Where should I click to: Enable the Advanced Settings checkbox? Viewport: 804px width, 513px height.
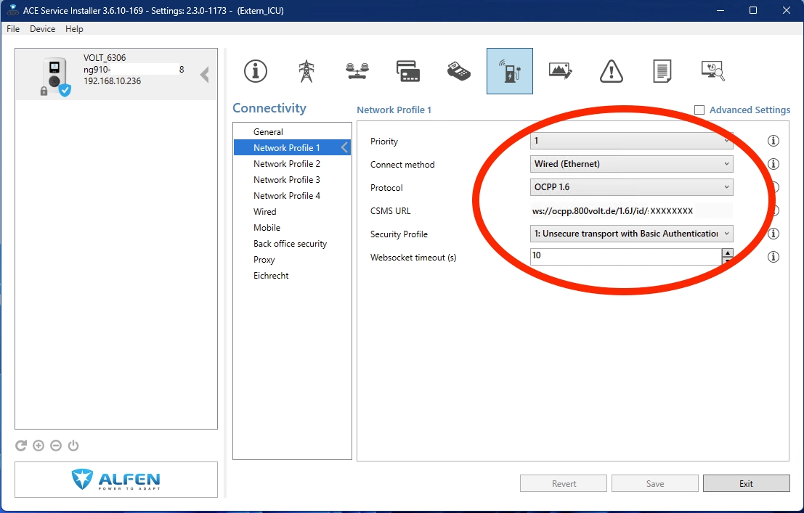click(699, 110)
